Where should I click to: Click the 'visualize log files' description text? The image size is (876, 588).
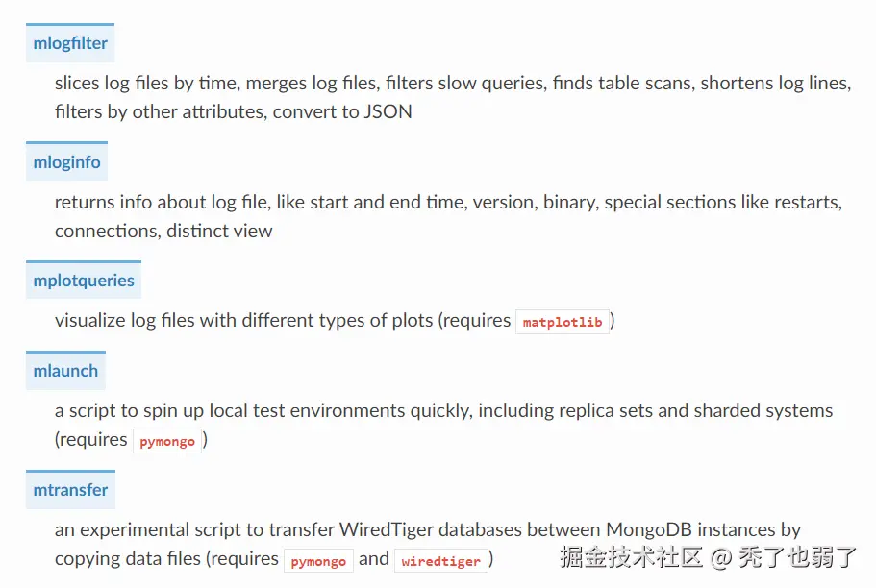335,321
